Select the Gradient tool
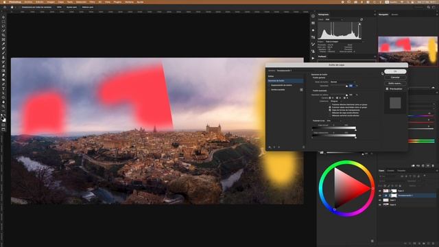The width and height of the screenshot is (439, 247). pyautogui.click(x=3, y=71)
